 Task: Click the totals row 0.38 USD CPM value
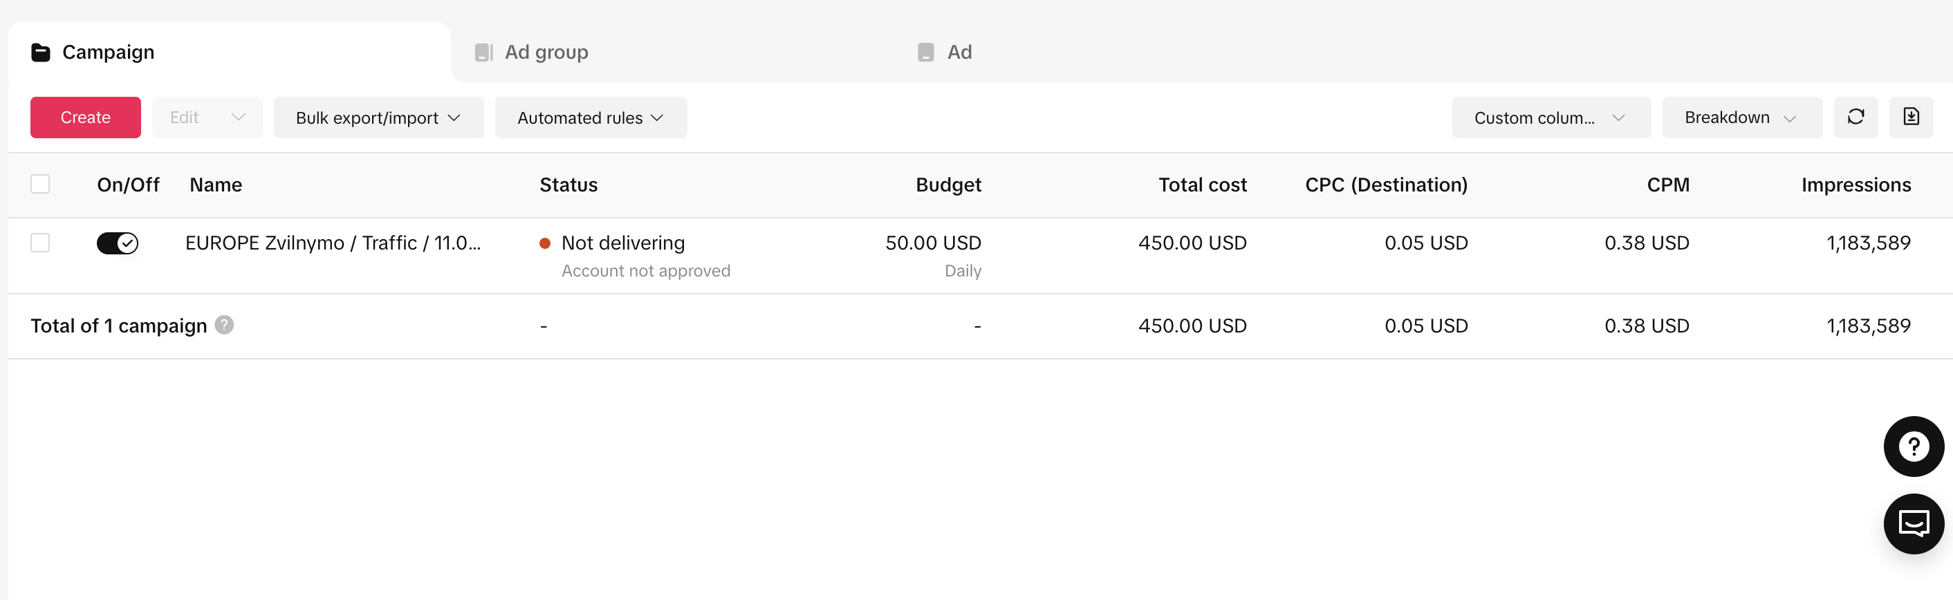point(1647,326)
